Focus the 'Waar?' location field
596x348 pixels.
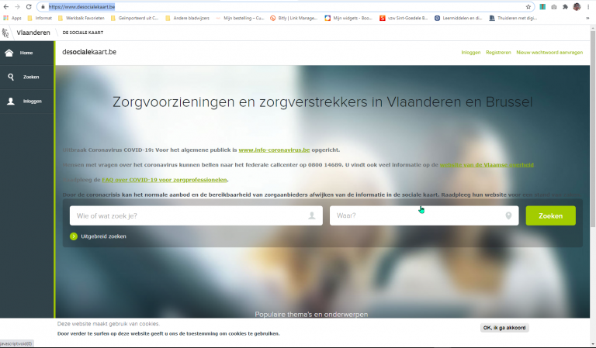click(424, 215)
